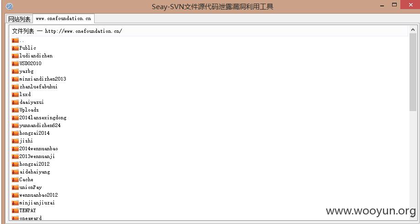420x224 pixels.
Task: Click the folder icon beside minjianjiuzai
Action: pyautogui.click(x=15, y=203)
